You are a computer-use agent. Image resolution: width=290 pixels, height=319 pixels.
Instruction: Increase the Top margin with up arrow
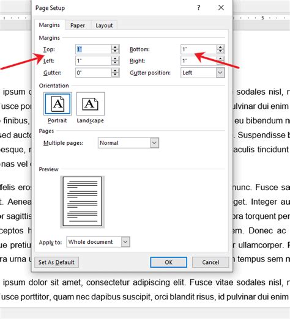click(115, 47)
